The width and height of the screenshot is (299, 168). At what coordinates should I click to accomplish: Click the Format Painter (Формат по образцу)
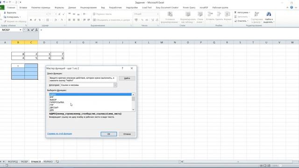click(x=15, y=21)
